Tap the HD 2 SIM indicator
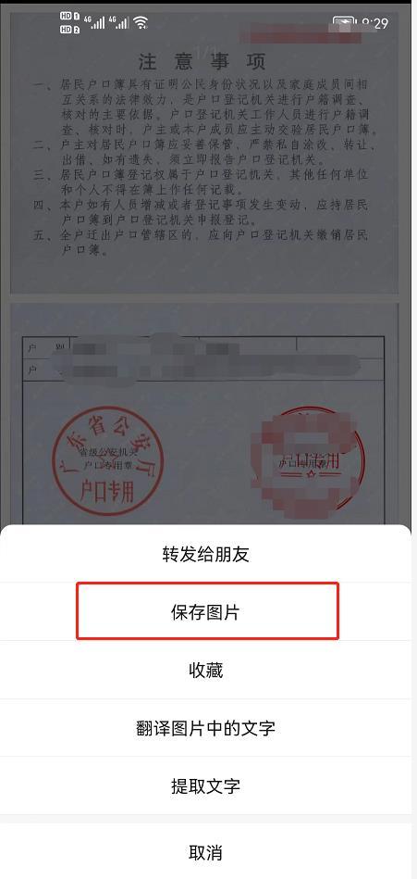 point(70,28)
